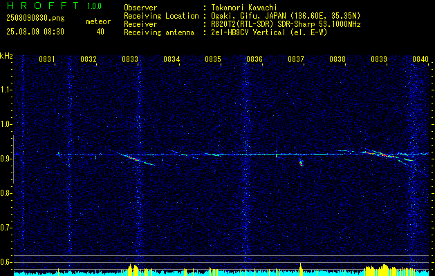
Task: Click the Ogaki, Gifu, JAPAN location value
Action: tap(286, 16)
